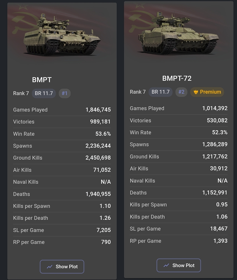Select the BMPT Games Played row
Screen dimensions: 237x280
pyautogui.click(x=62, y=110)
